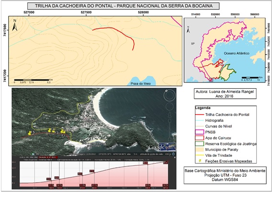The image size is (277, 198).
Task: Click the Oceano Atlântico label on inset map
Action: pyautogui.click(x=237, y=53)
